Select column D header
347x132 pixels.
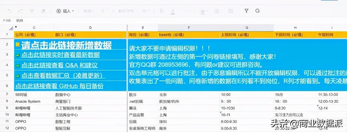coord(90,28)
